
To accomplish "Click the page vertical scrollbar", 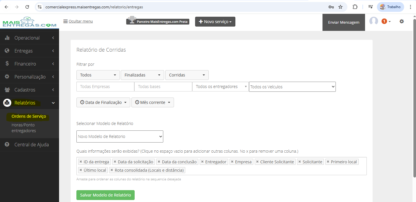I will tap(414, 98).
